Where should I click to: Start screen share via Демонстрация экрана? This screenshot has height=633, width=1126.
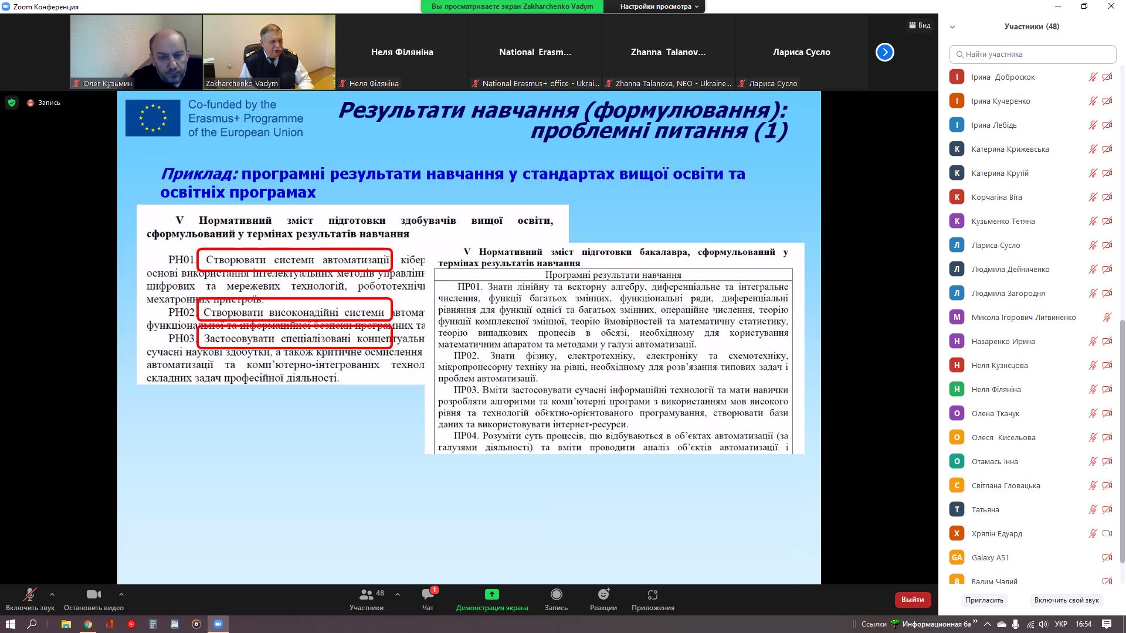click(491, 595)
